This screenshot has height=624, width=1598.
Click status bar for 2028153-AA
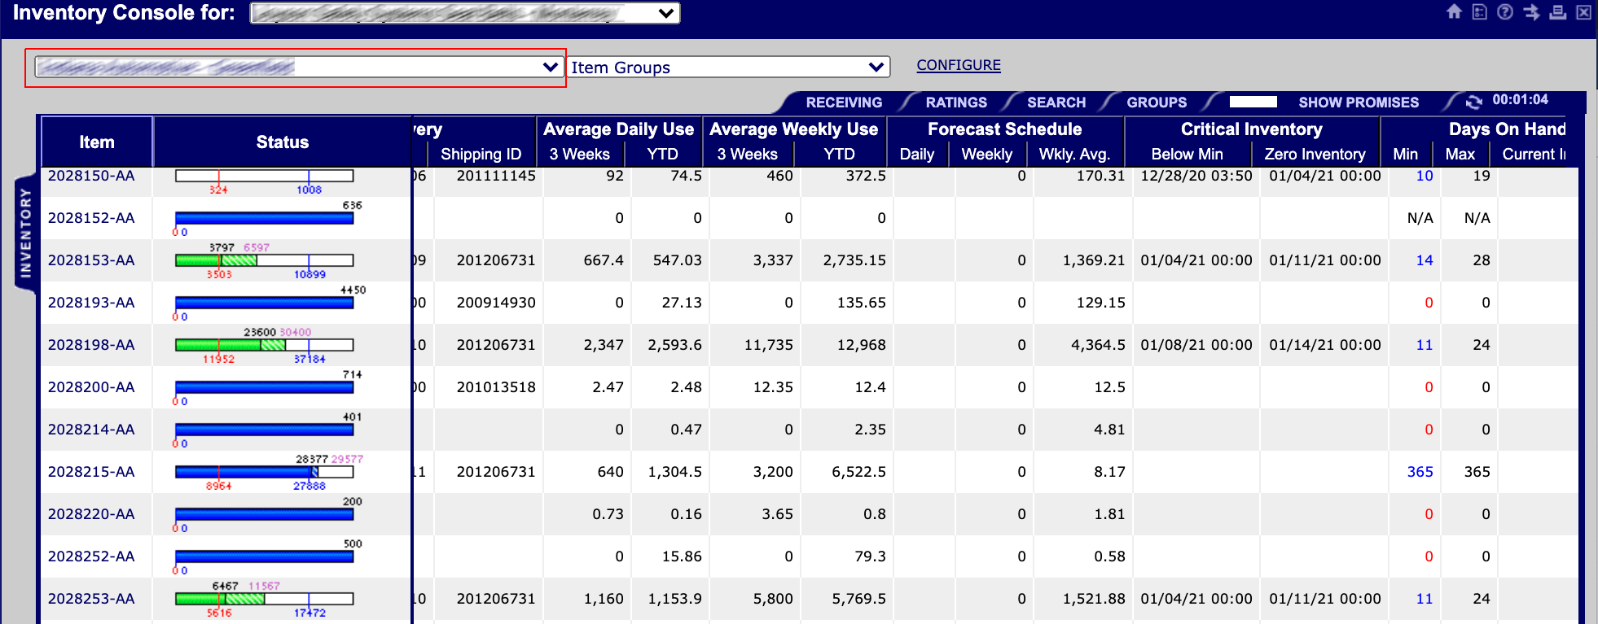click(x=265, y=260)
